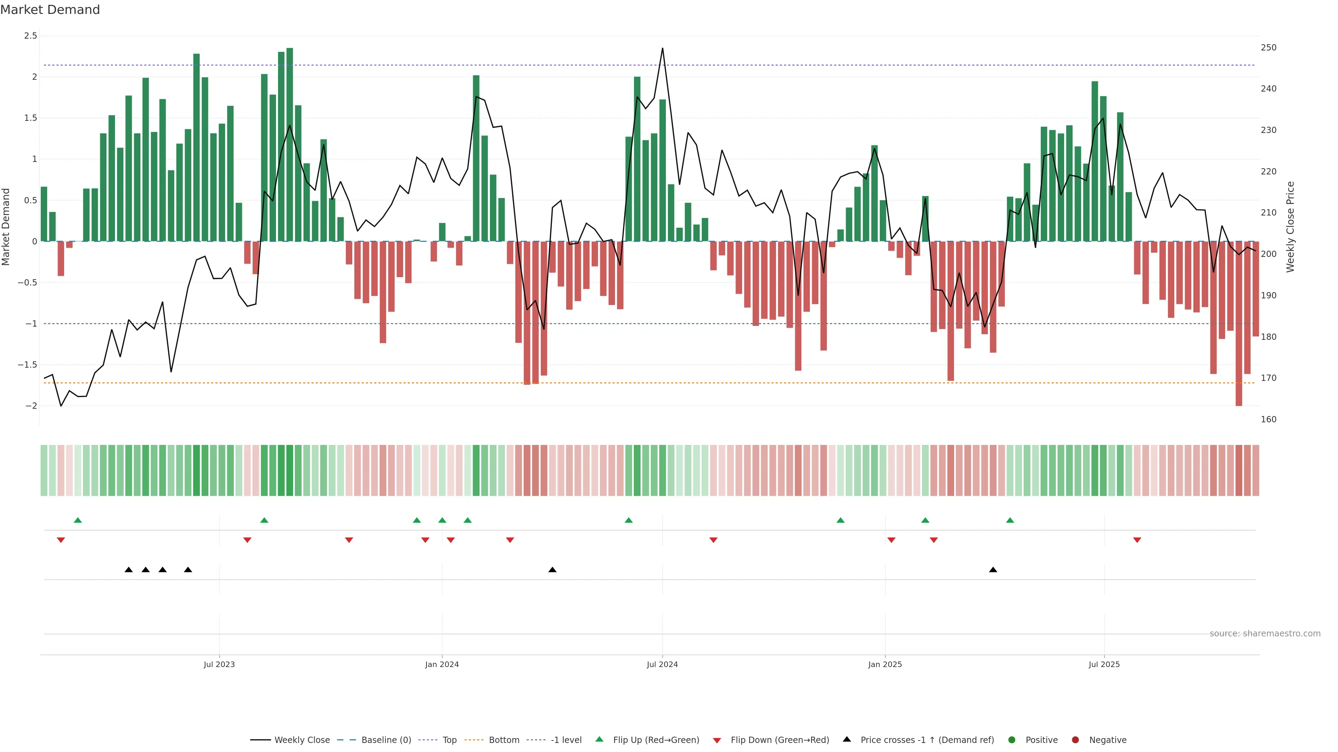Click the last red flip-down marker after Jul 2025
1338x752 pixels.
1137,540
